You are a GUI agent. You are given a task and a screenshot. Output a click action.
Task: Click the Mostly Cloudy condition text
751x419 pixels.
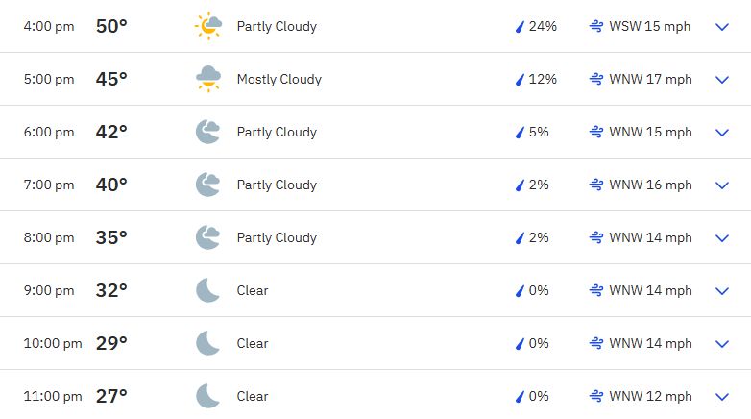[279, 79]
